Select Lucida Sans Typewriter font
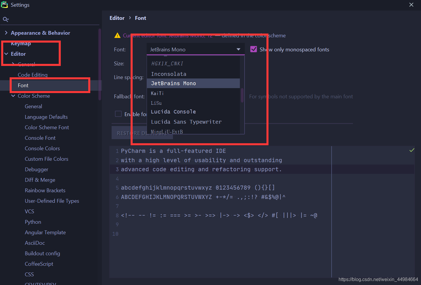Screen dimensions: 421x285 (x=193, y=122)
